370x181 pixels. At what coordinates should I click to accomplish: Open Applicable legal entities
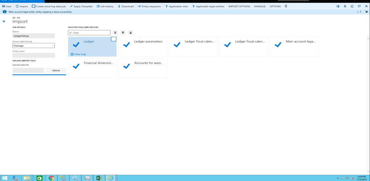pos(208,6)
